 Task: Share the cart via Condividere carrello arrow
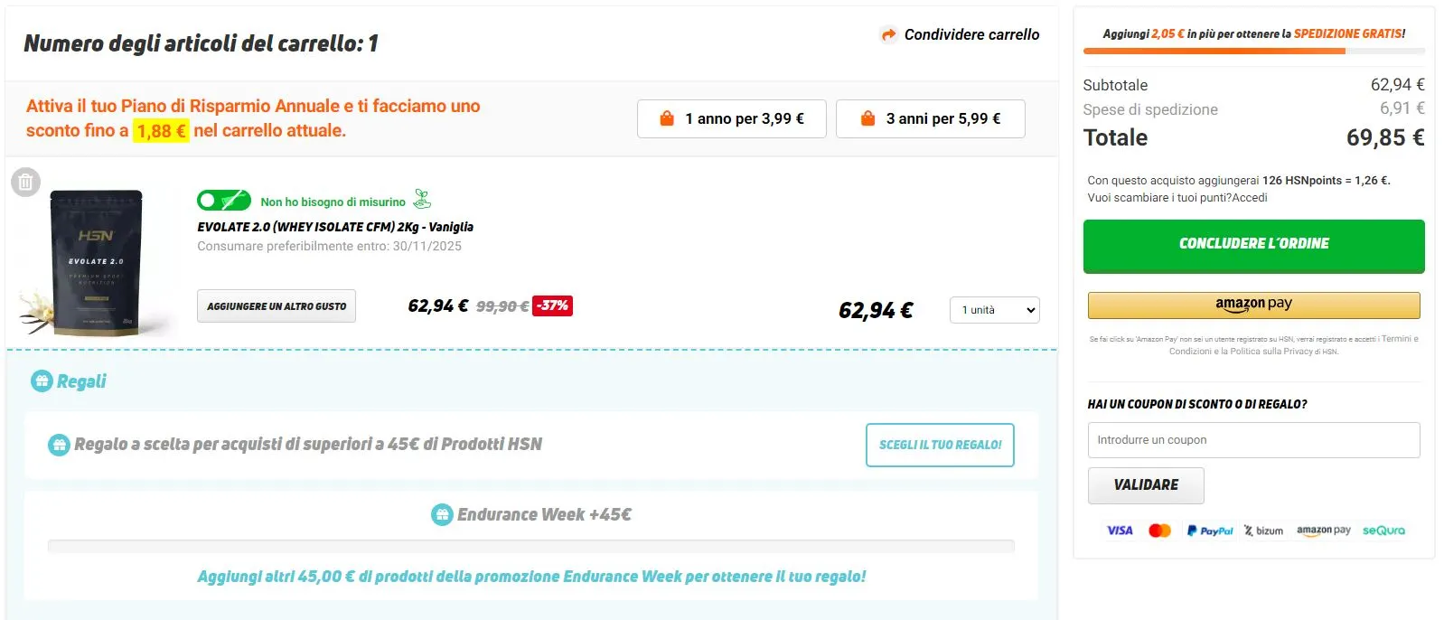point(886,34)
